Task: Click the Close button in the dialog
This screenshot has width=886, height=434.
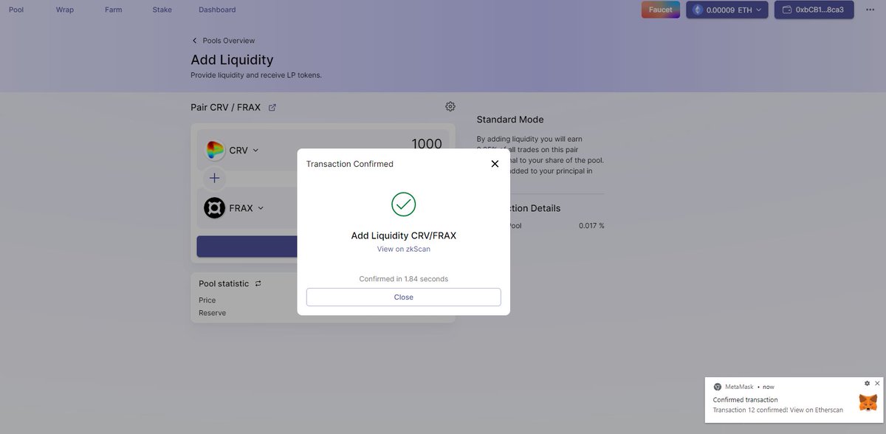Action: coord(404,297)
